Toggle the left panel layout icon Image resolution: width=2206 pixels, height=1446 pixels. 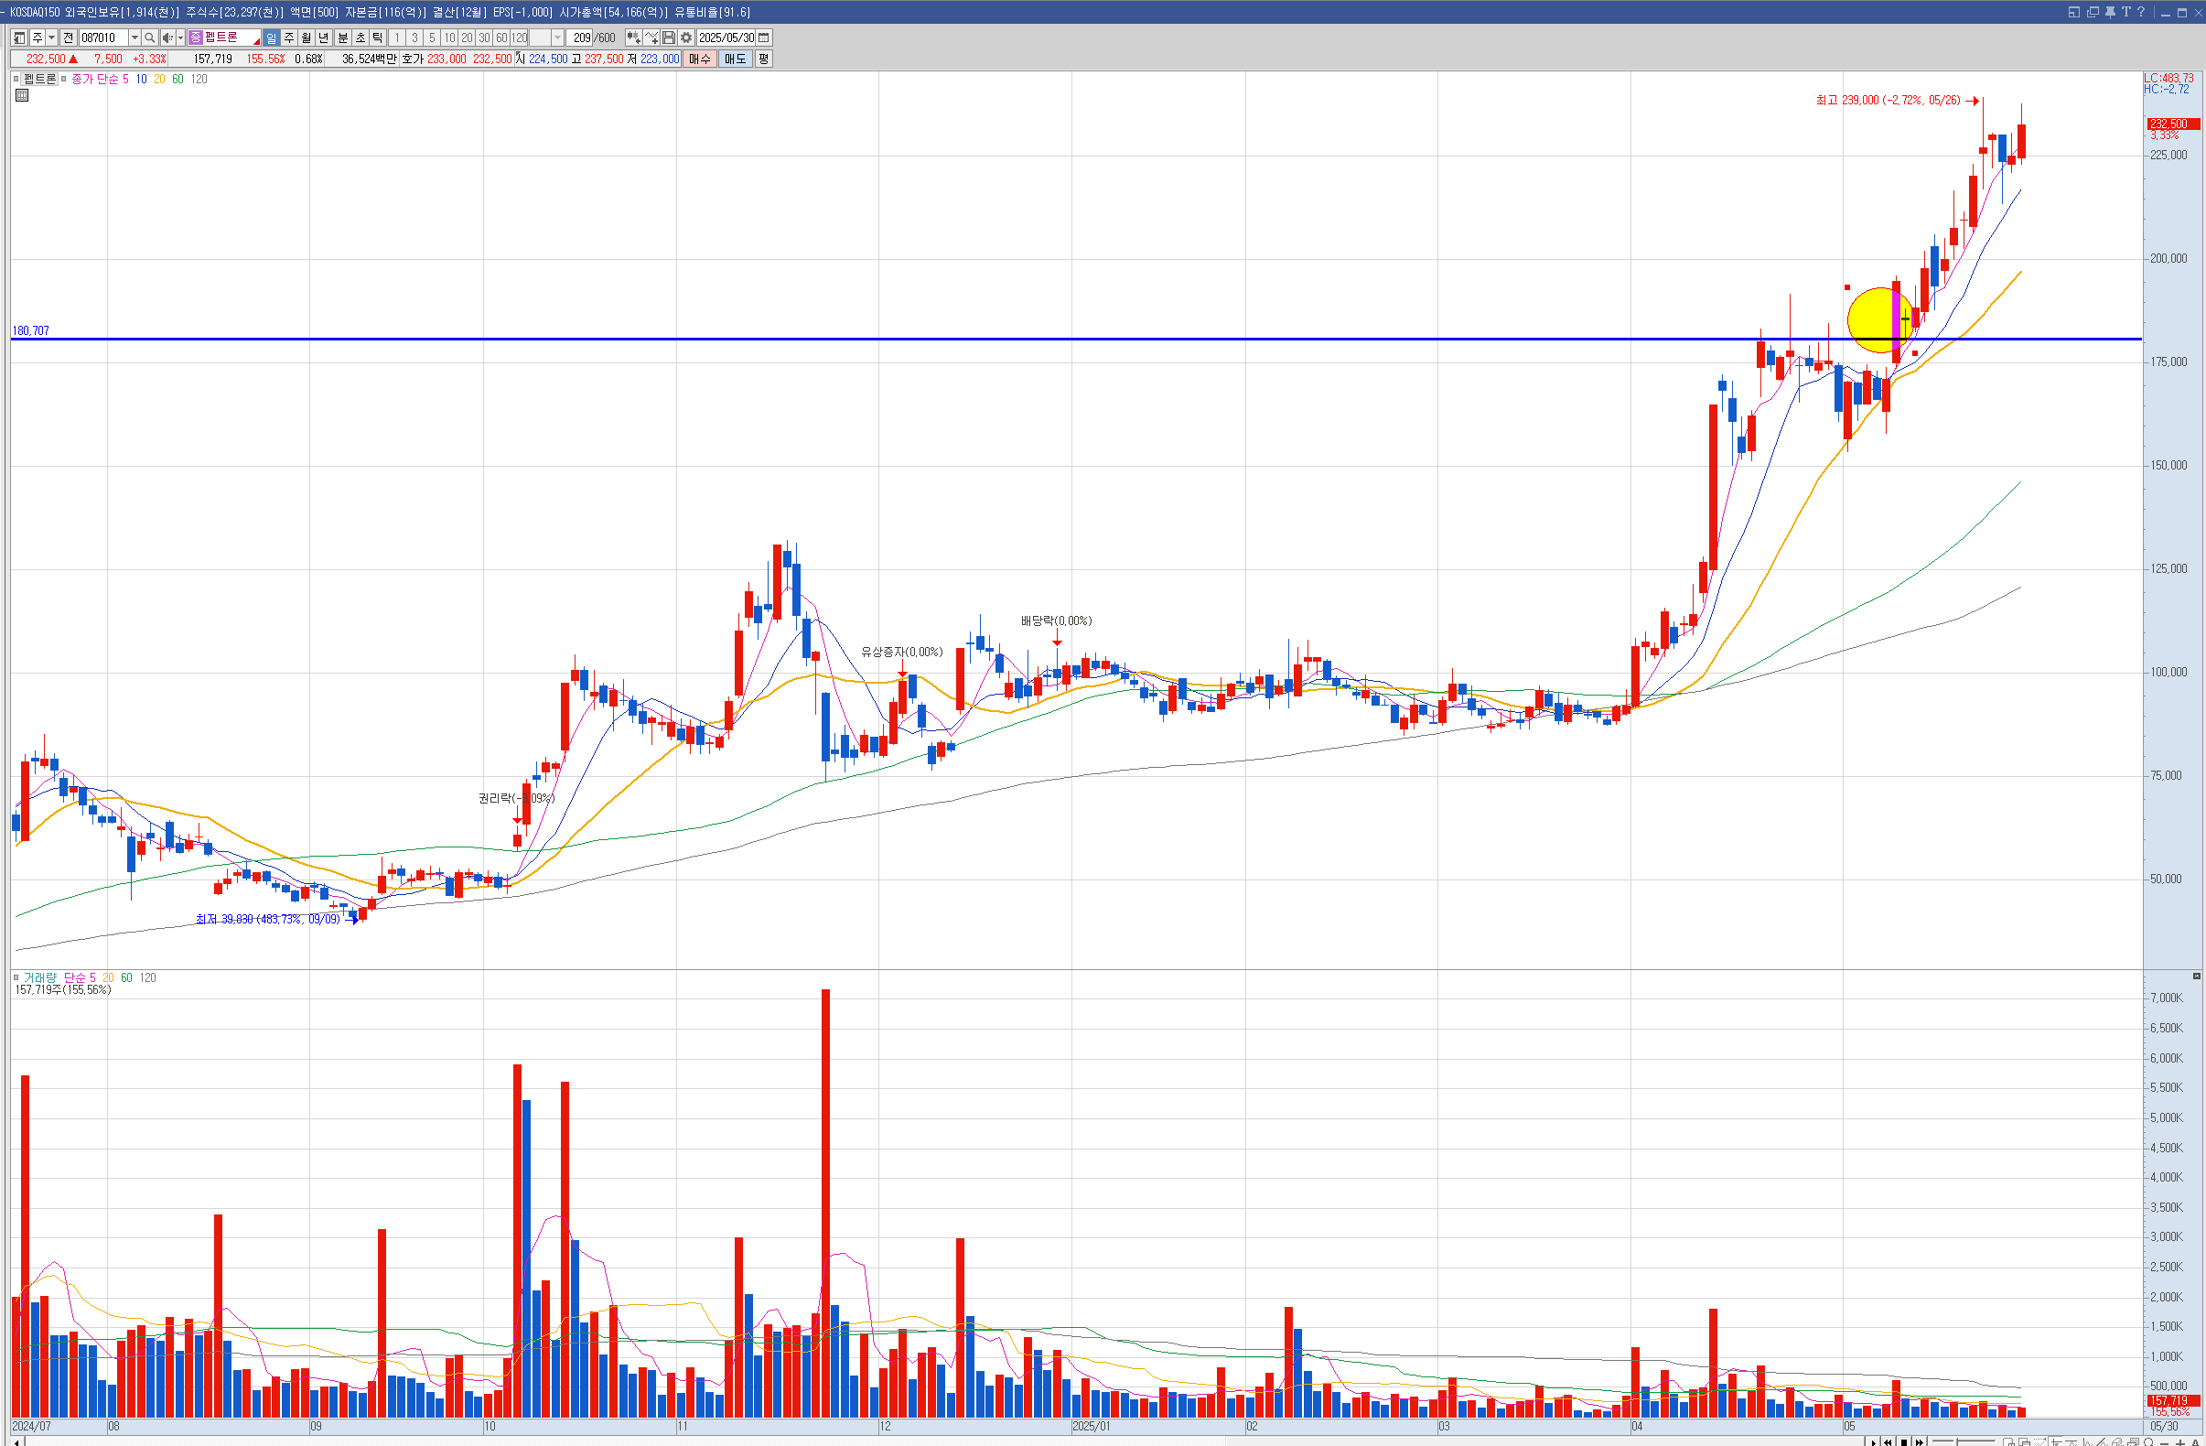pyautogui.click(x=19, y=38)
